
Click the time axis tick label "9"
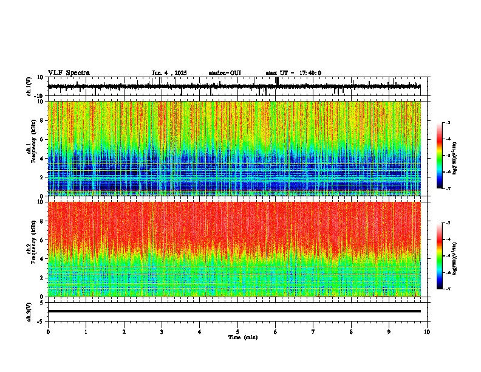(389, 332)
